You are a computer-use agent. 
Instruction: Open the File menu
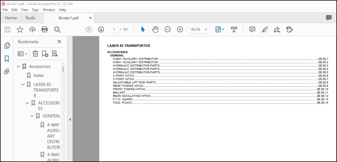(x=5, y=10)
